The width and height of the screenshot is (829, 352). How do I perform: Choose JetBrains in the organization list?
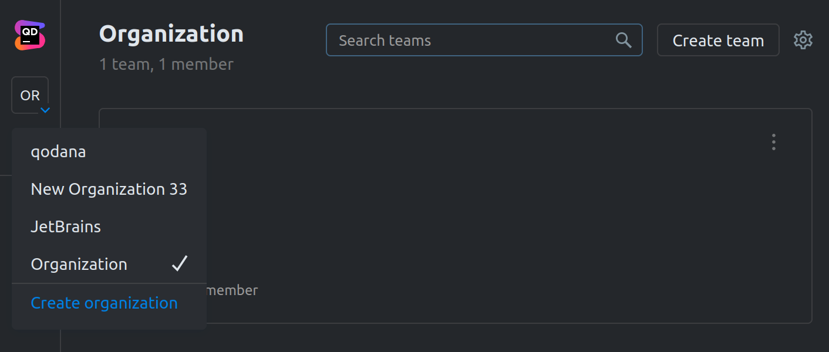point(66,226)
